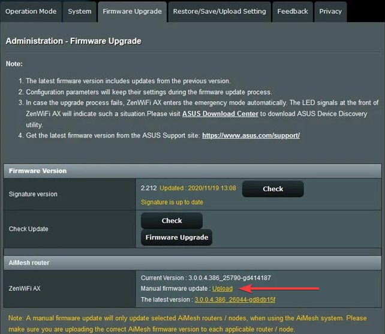Open the Privacy tab
Viewport: 385px width, 334px height.
330,11
